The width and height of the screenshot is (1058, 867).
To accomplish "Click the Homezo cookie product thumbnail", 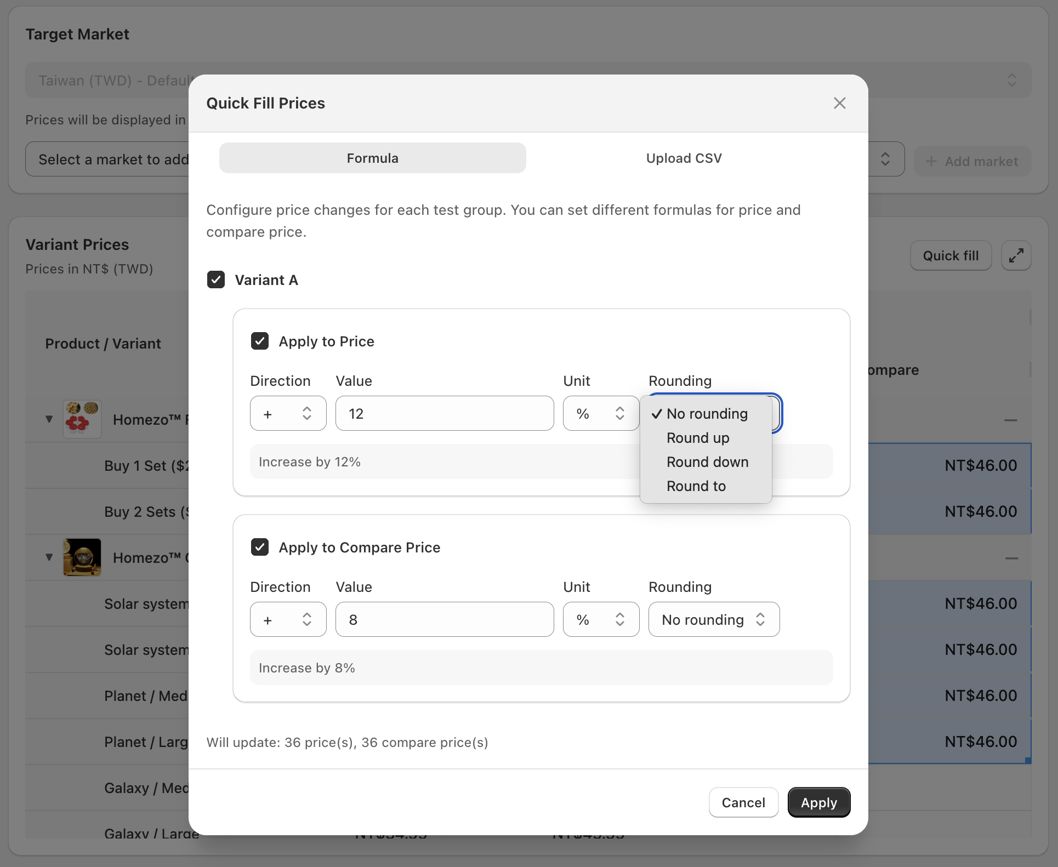I will (82, 419).
